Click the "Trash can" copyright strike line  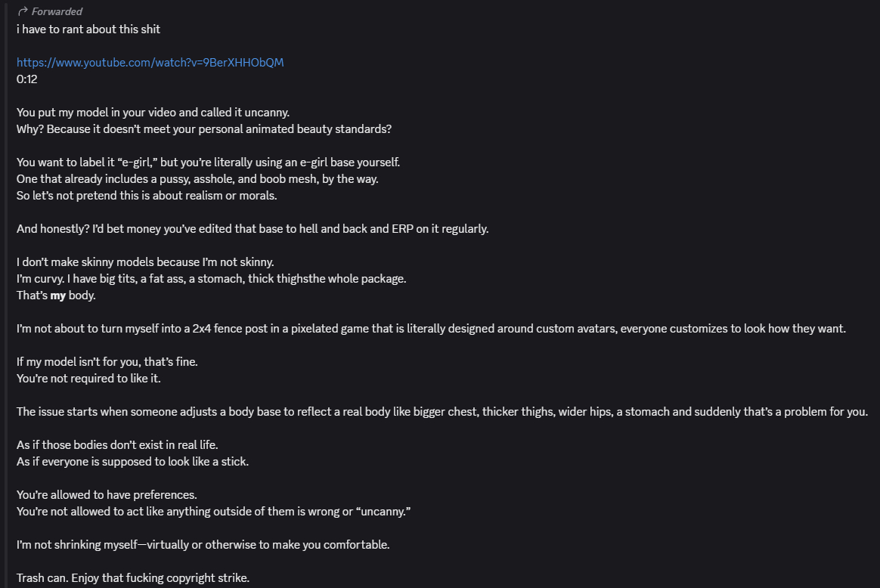[133, 578]
